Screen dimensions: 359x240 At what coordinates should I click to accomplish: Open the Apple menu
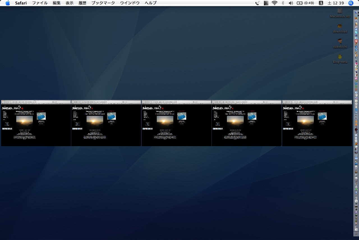tap(8, 3)
